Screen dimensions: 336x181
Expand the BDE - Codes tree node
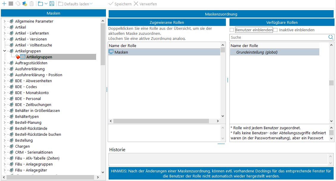coord(4,87)
